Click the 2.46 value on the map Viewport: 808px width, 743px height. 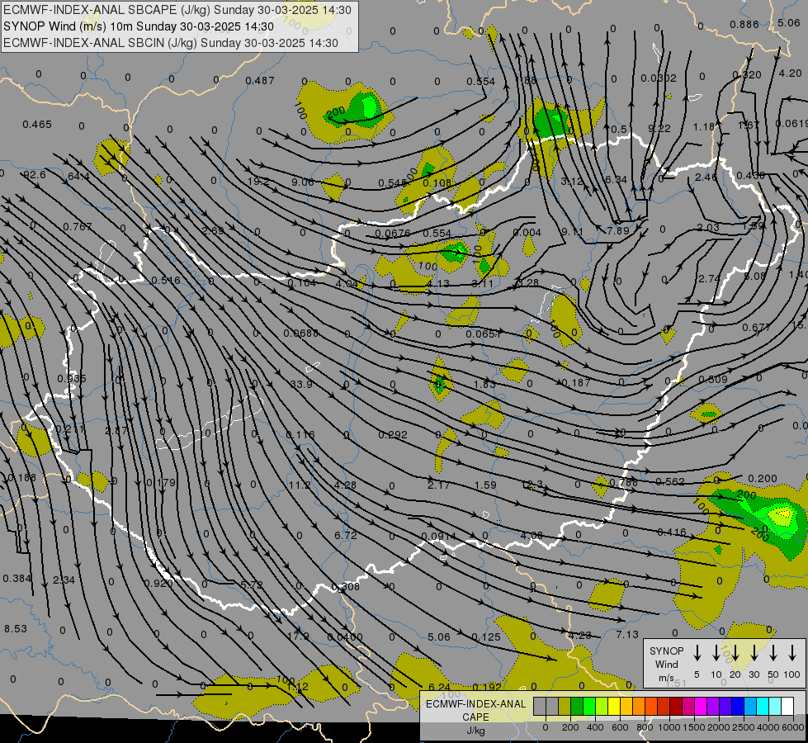(706, 177)
